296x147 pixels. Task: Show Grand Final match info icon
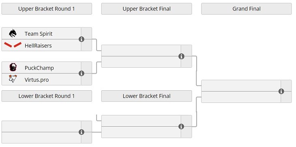pyautogui.click(x=281, y=92)
